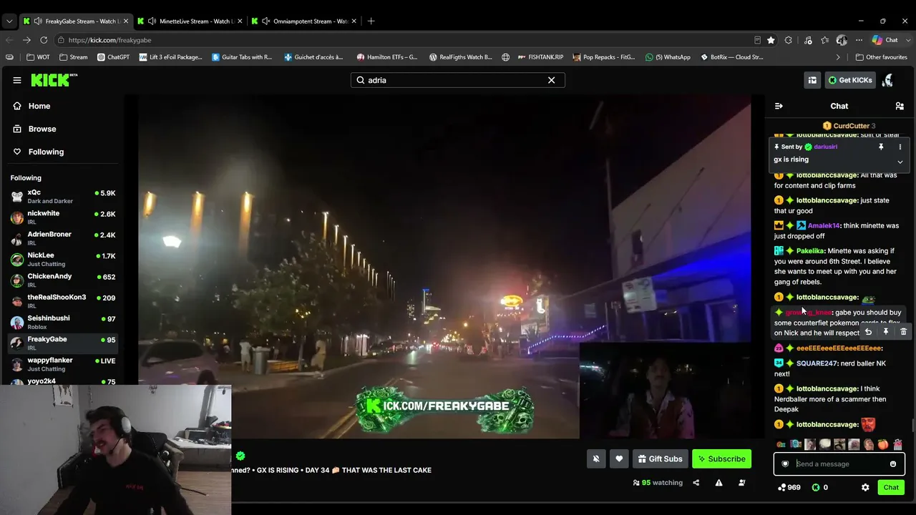Viewport: 916px width, 515px height.
Task: Open the emoji picker in chat input
Action: click(893, 464)
